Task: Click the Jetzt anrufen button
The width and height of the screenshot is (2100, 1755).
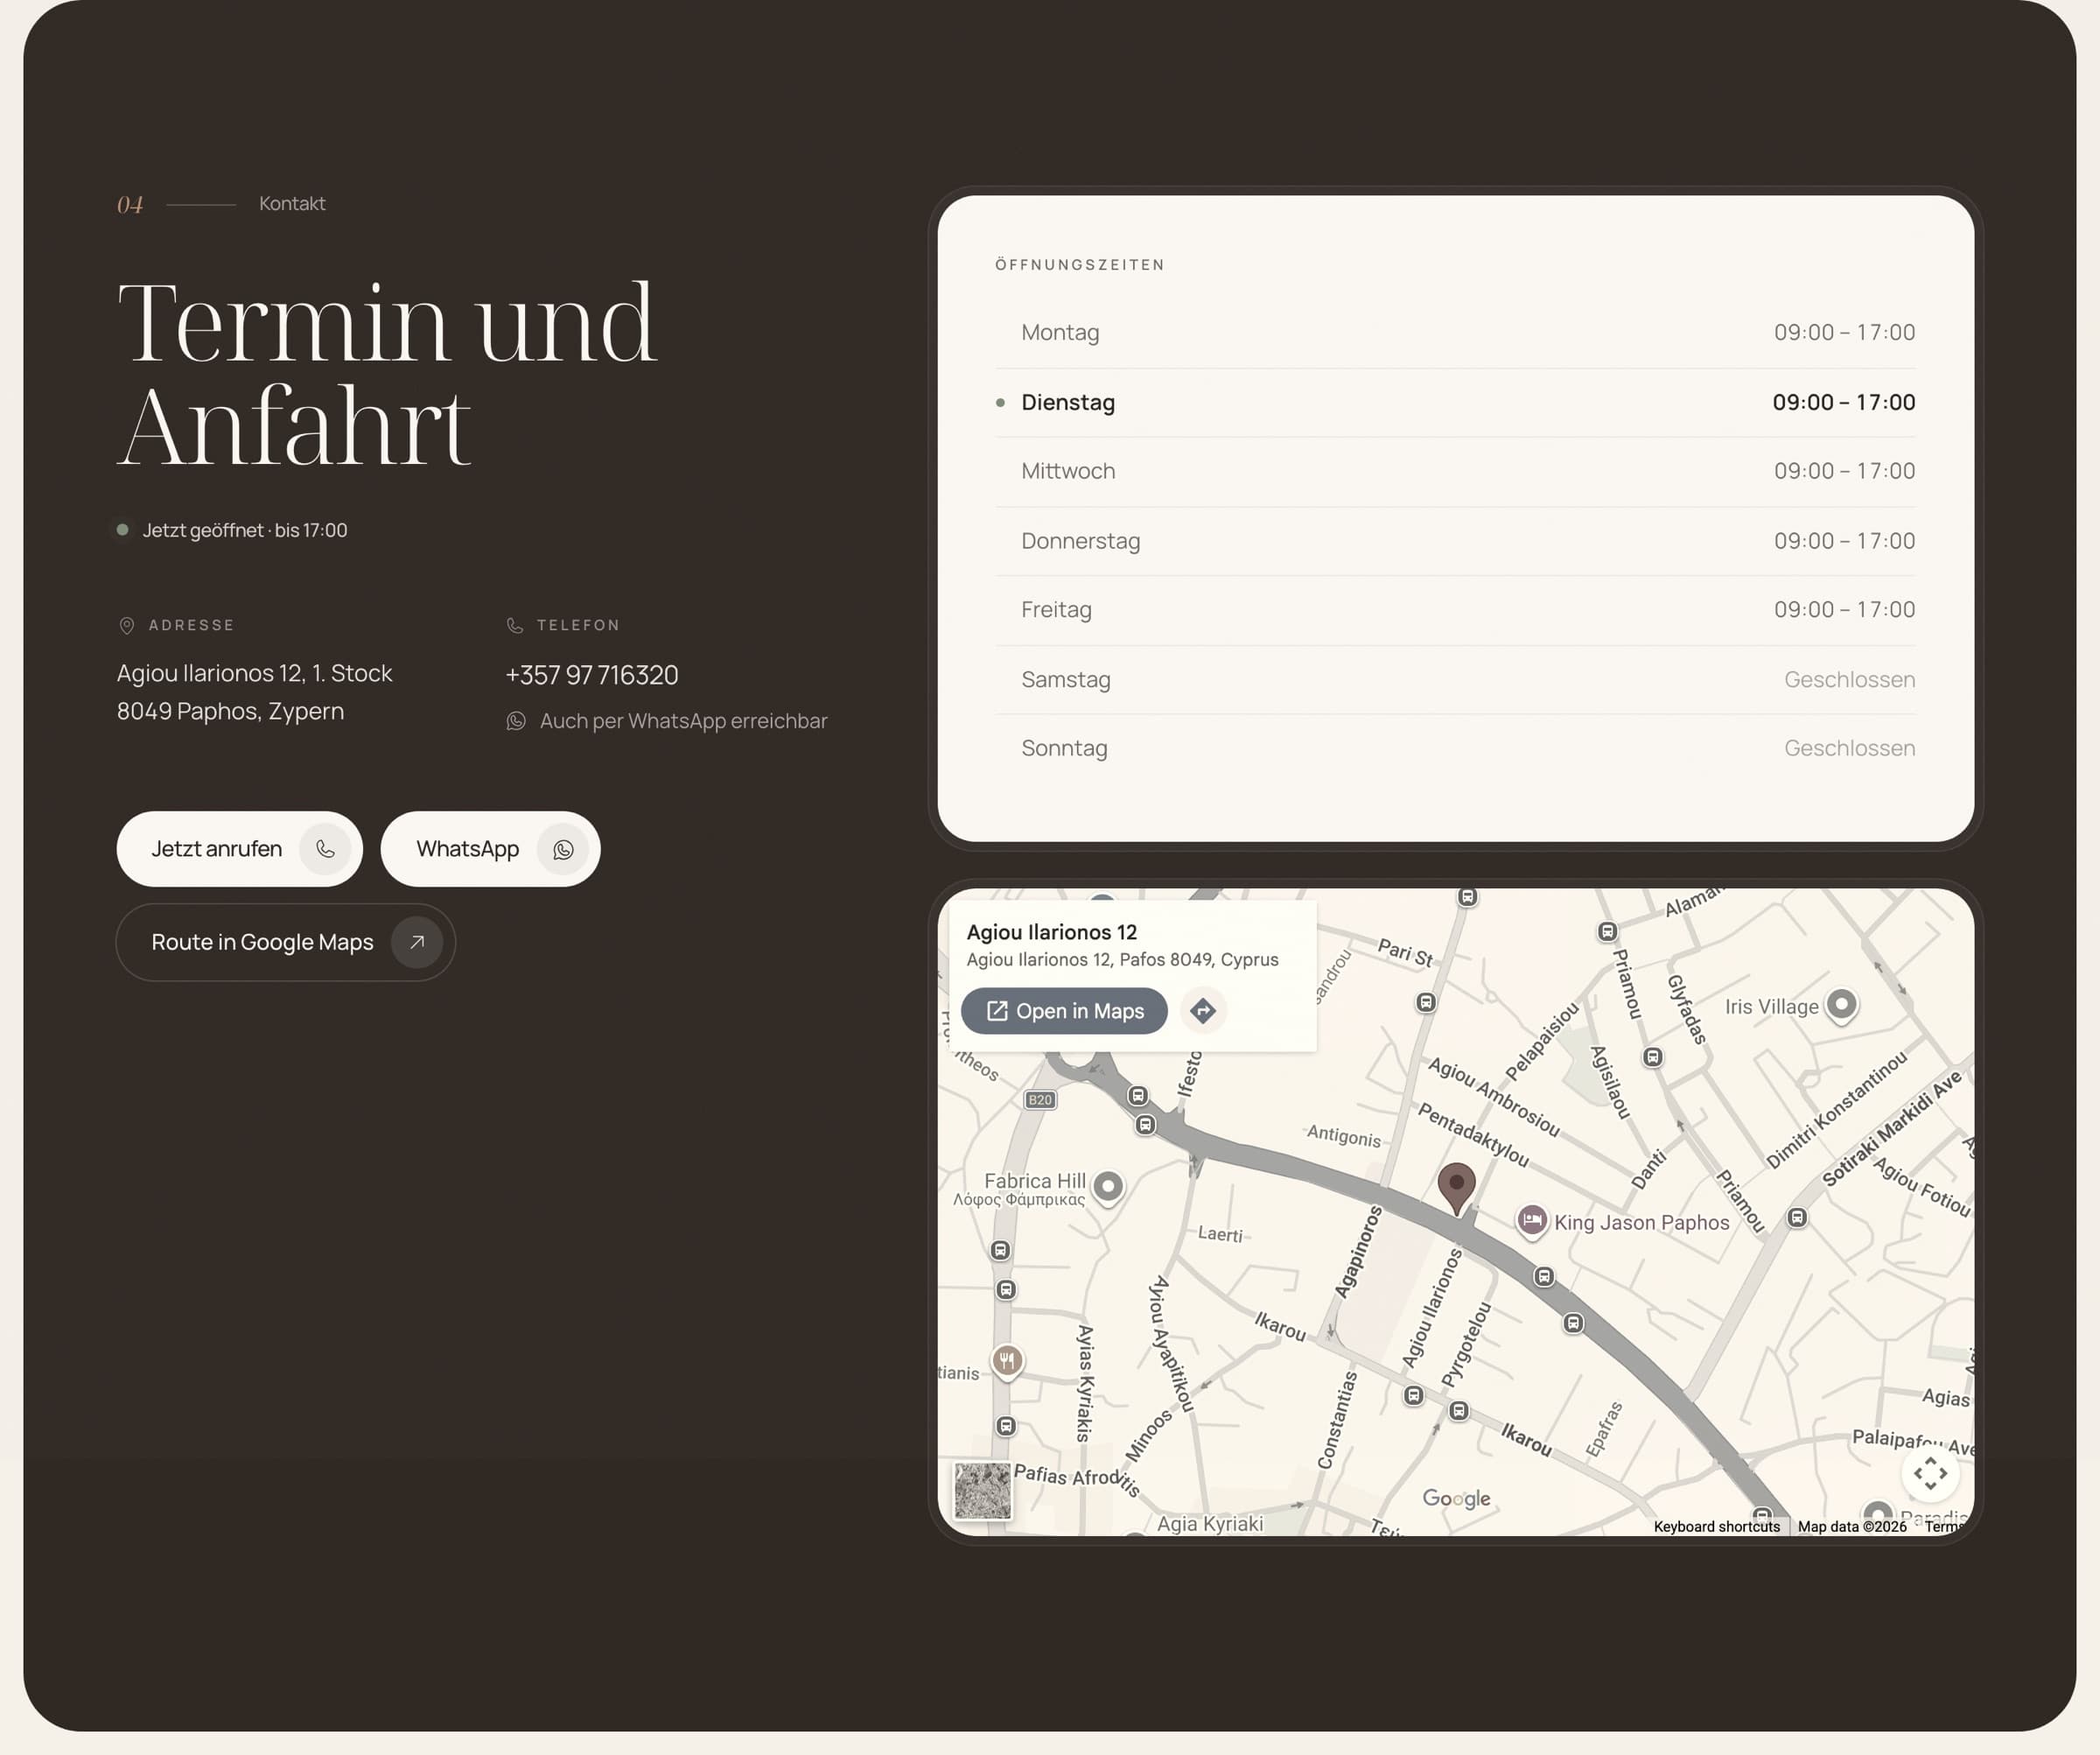Action: click(x=239, y=848)
